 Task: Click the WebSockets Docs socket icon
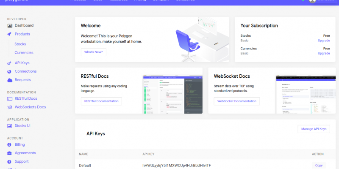pos(10,107)
